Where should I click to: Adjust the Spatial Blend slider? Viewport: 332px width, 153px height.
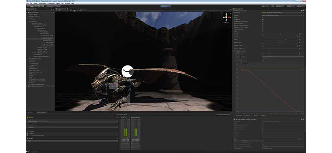[281, 46]
